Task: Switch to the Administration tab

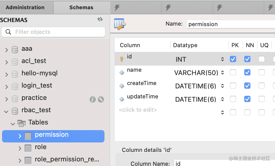Action: pos(25,7)
